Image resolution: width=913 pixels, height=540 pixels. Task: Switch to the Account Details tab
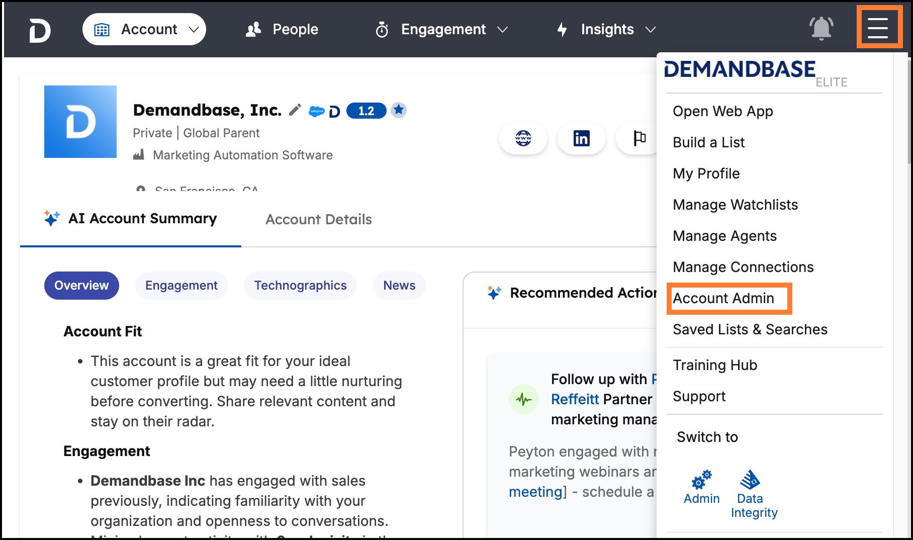(x=319, y=219)
